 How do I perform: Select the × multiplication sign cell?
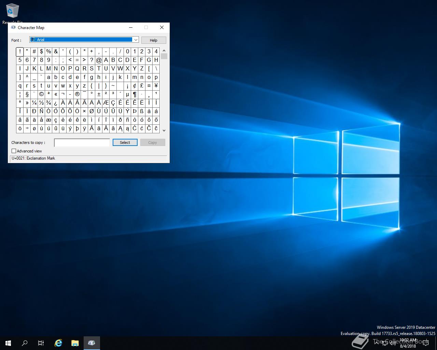pyautogui.click(x=84, y=111)
